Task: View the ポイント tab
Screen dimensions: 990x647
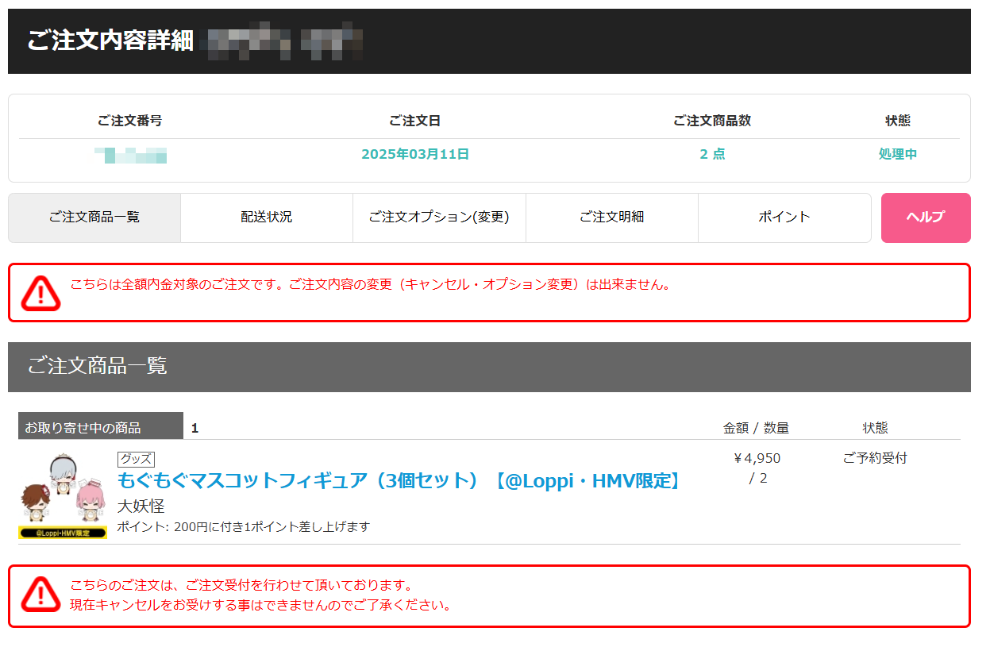Action: point(784,218)
